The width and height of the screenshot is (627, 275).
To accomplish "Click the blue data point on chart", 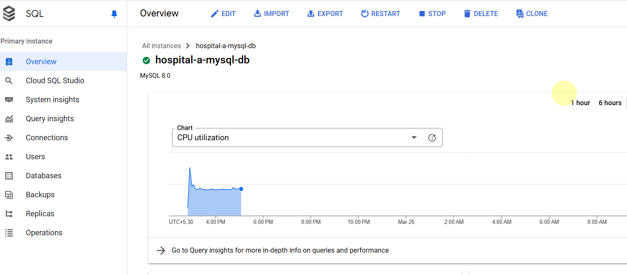I will pyautogui.click(x=241, y=189).
